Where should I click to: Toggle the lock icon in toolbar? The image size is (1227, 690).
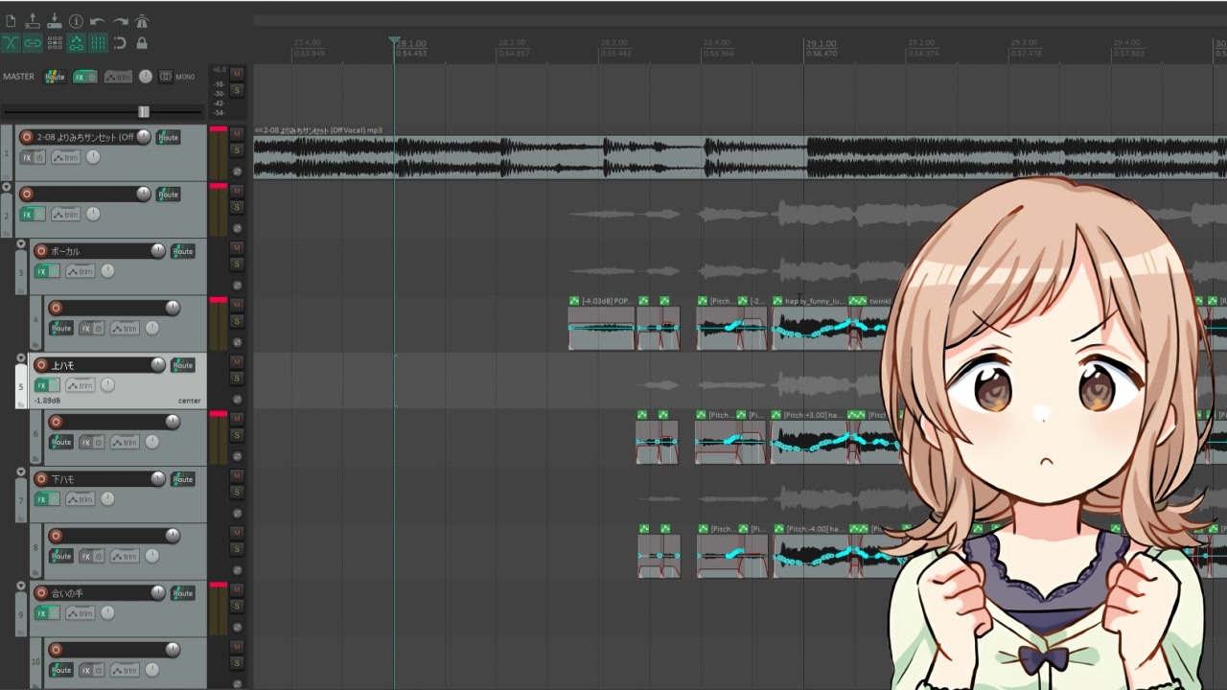click(x=142, y=43)
